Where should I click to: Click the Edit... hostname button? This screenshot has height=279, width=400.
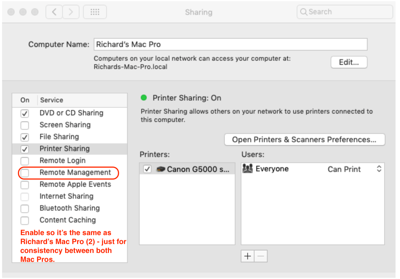click(x=349, y=62)
